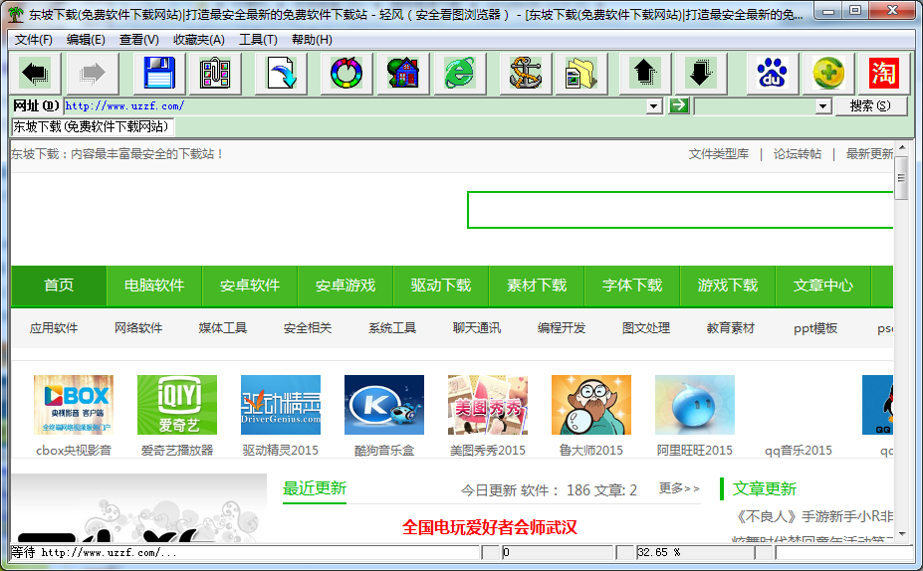Open the 图文处理 category link

pyautogui.click(x=646, y=328)
